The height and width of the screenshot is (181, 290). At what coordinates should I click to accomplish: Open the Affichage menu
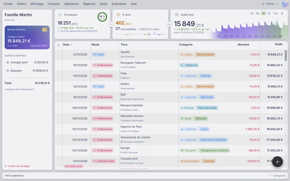tap(37, 4)
